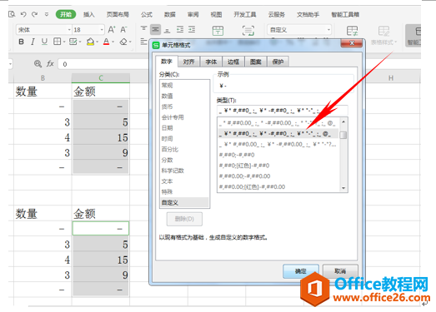Toggle italic formatting
This screenshot has height=312, width=436.
point(33,42)
